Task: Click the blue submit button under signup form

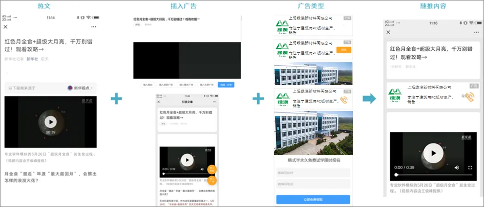Action: point(314,199)
